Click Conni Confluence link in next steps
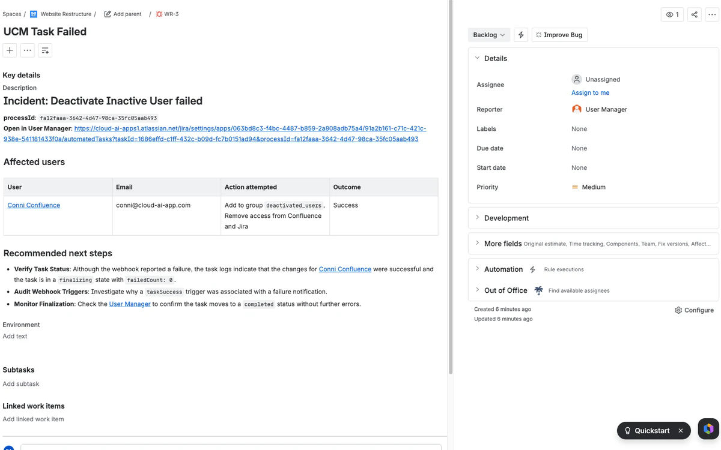 345,269
